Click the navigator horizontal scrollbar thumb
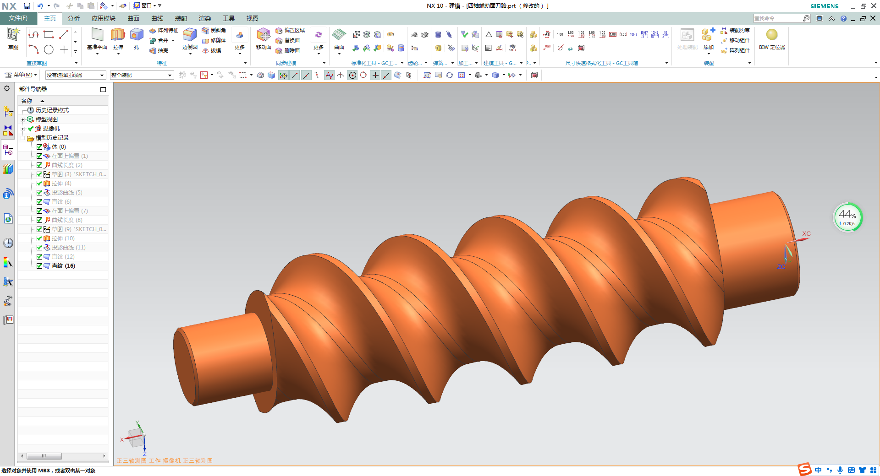 (44, 456)
